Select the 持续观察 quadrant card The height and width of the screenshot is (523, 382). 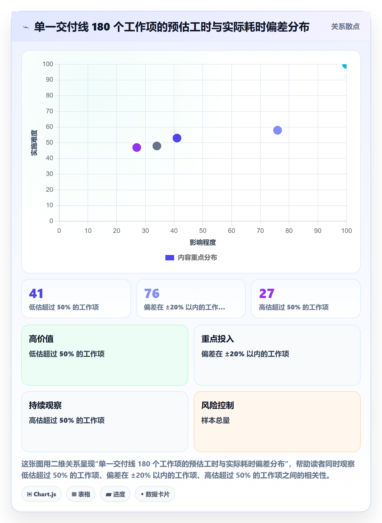[105, 422]
